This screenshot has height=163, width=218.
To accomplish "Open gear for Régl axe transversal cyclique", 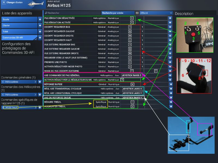I will click(x=171, y=89).
